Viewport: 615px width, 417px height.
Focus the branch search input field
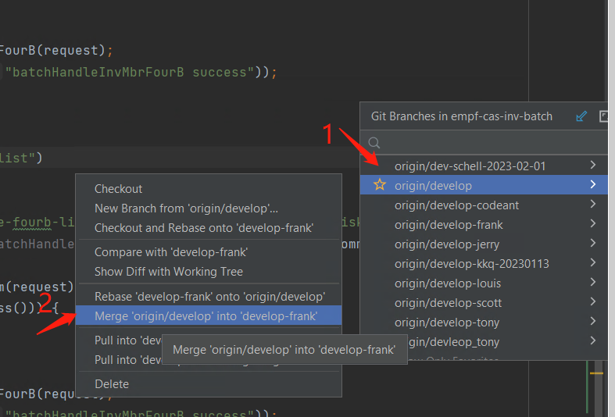tap(484, 143)
